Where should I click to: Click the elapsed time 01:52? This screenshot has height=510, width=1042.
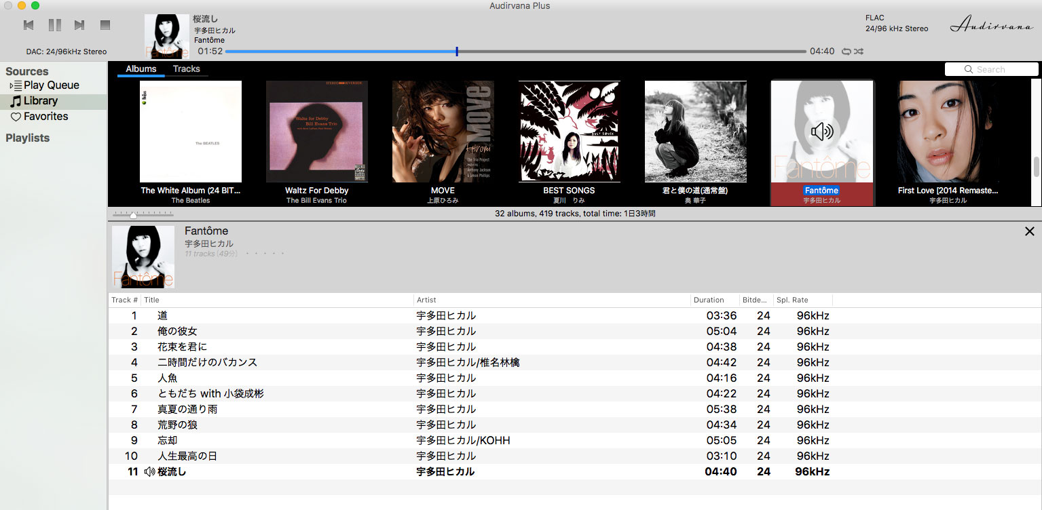coord(210,52)
